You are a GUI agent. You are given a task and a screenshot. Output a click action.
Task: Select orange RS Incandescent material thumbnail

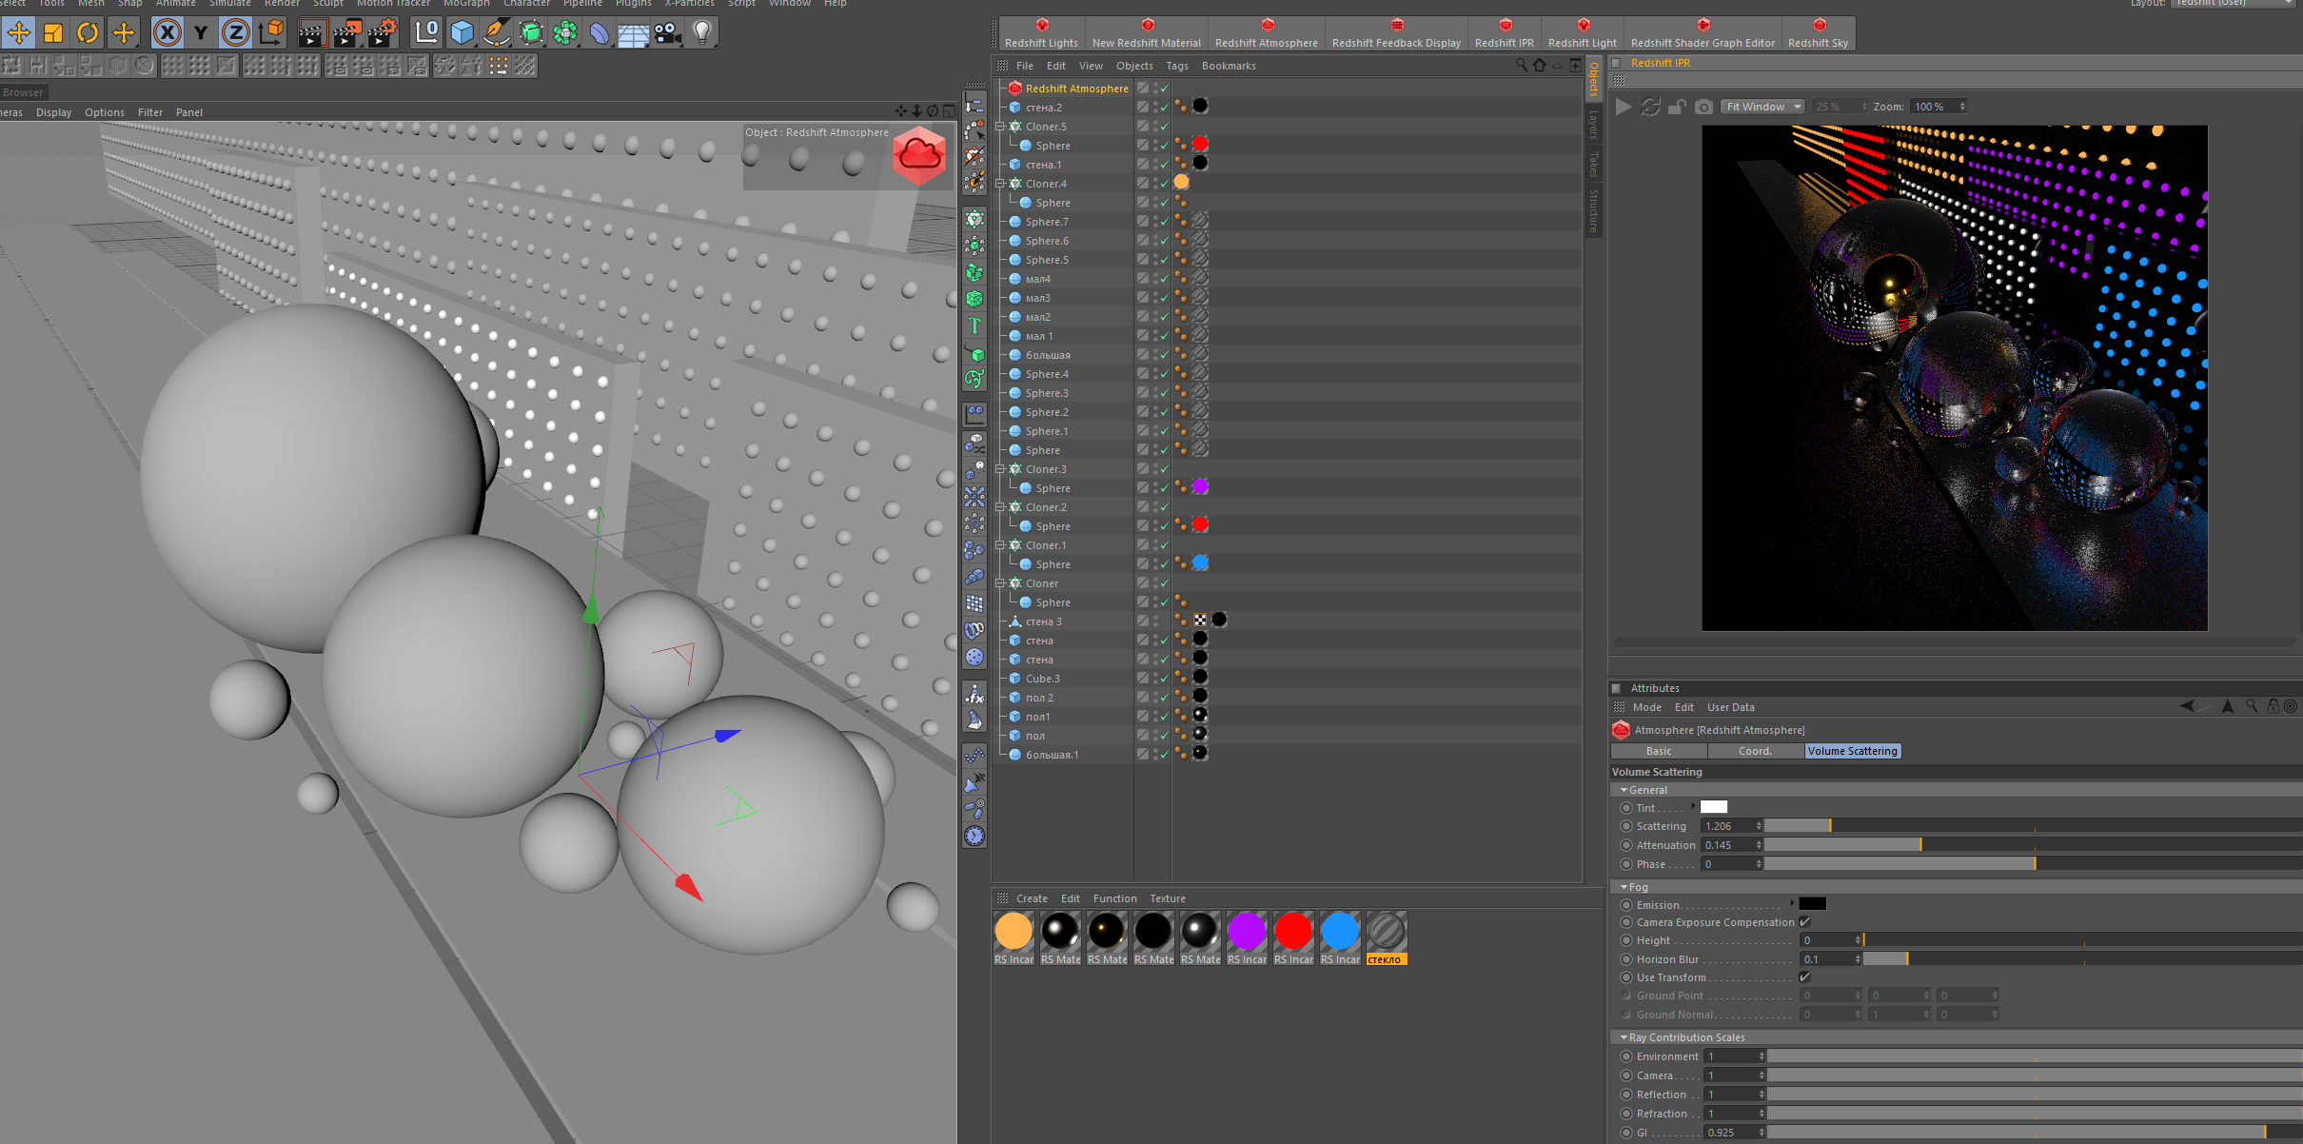click(x=1014, y=931)
